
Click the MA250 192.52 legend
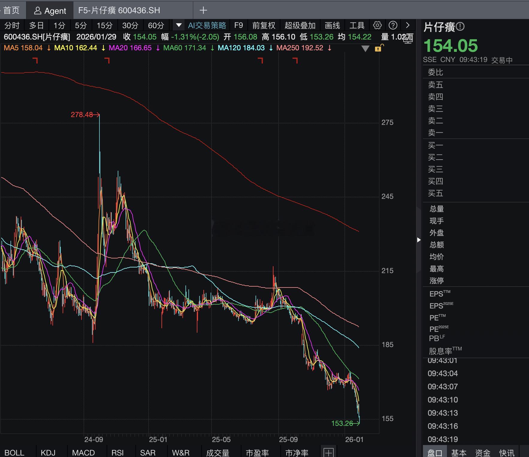tap(300, 48)
